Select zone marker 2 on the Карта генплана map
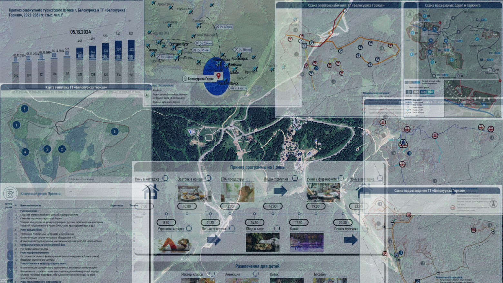Screen dimensions: 503x283 click(62, 149)
